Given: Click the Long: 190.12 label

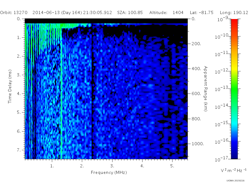Looking at the screenshot, I should pos(234,12).
